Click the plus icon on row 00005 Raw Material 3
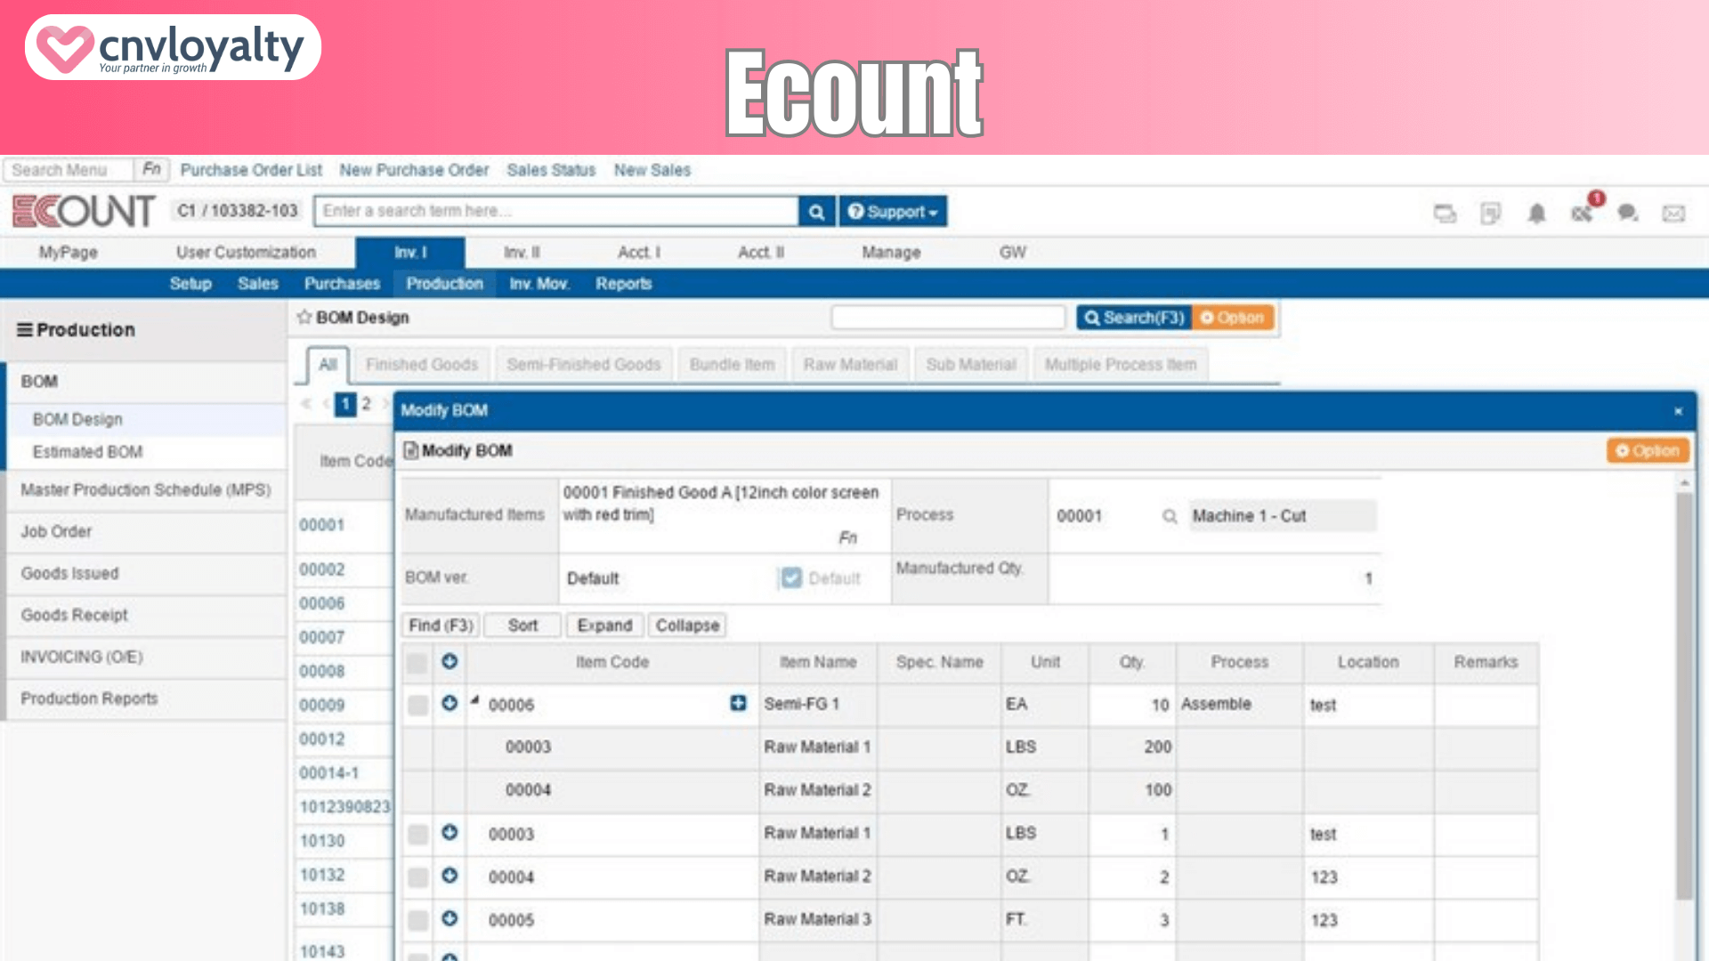The height and width of the screenshot is (961, 1709). (450, 917)
